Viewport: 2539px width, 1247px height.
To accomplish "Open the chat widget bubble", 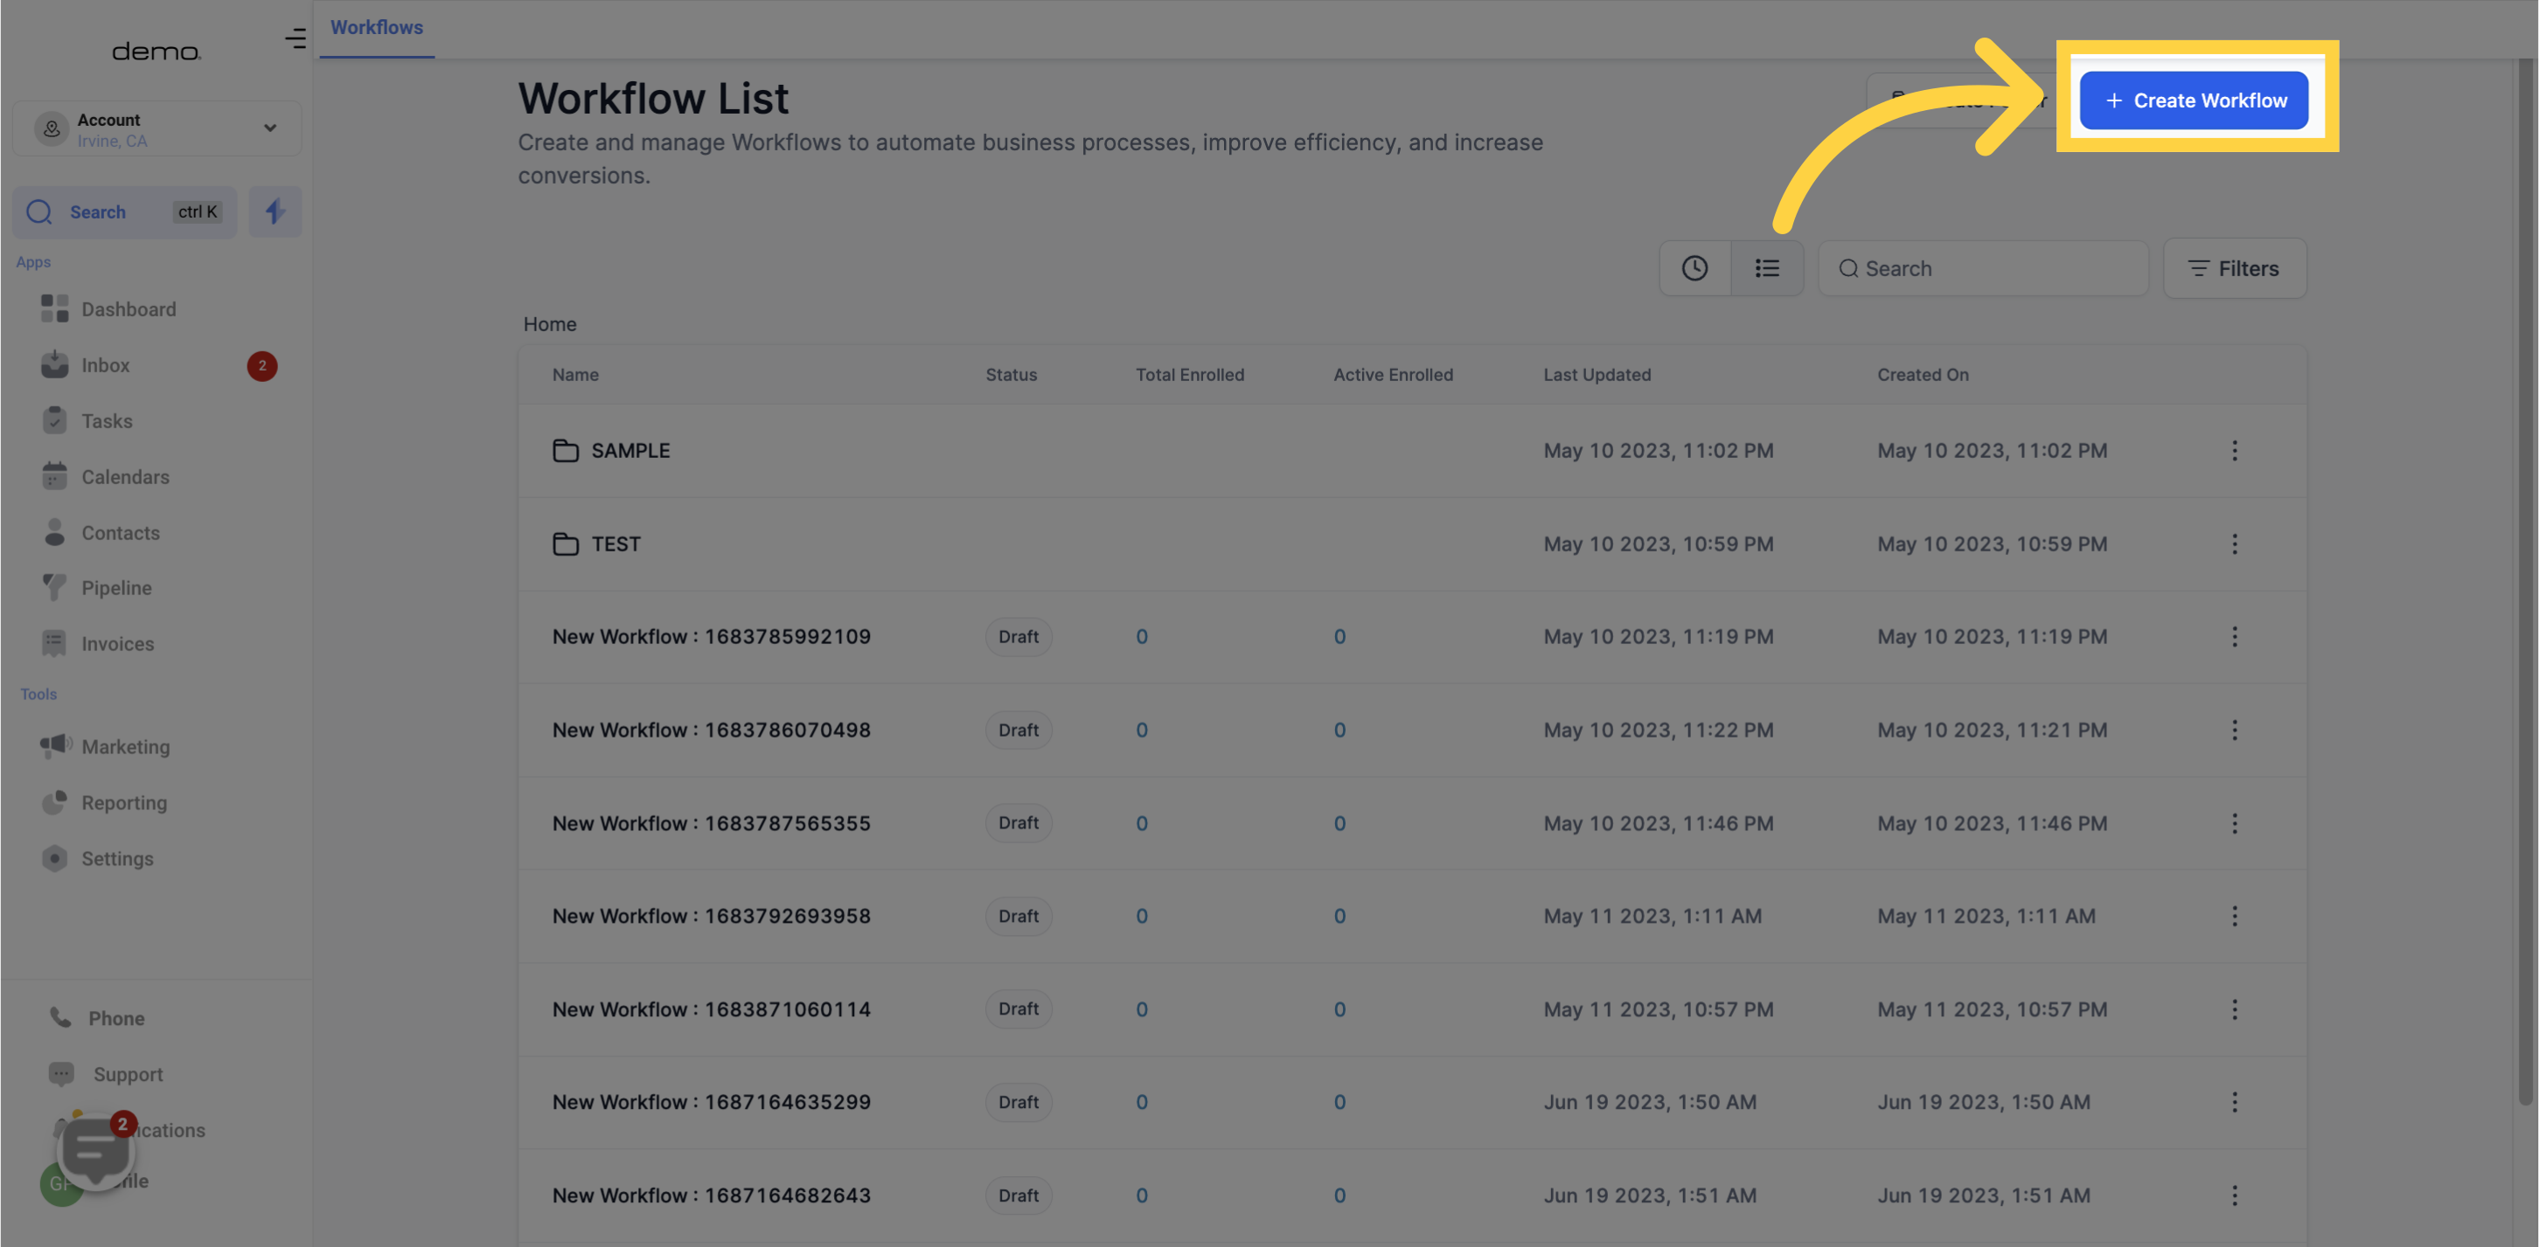I will tap(95, 1151).
